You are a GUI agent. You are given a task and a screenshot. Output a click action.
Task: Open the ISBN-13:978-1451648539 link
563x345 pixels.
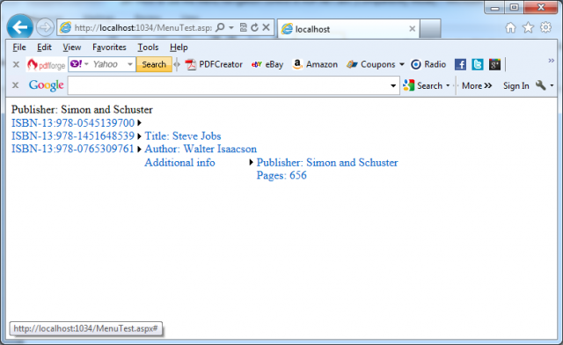(x=73, y=136)
